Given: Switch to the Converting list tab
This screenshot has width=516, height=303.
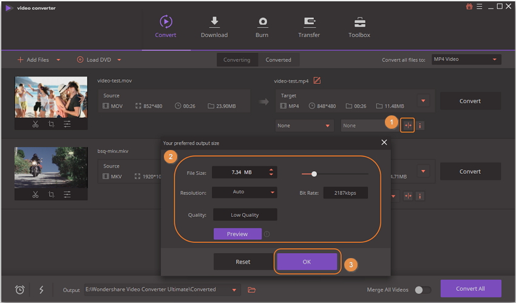Looking at the screenshot, I should [x=237, y=60].
